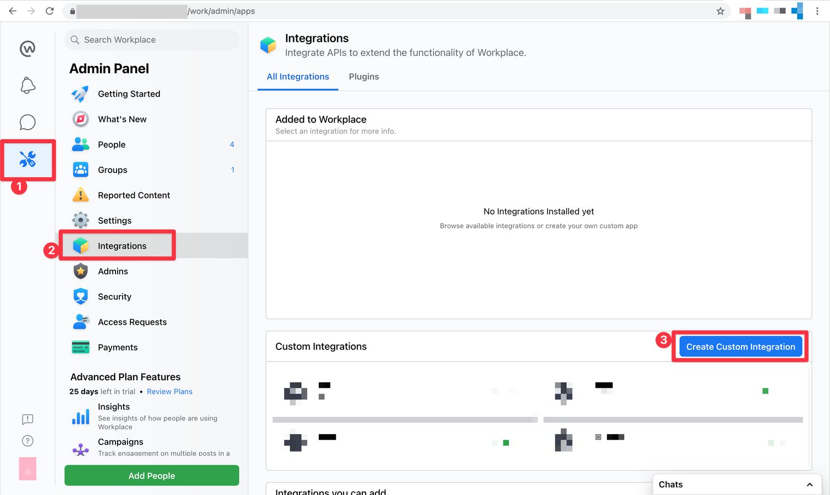The image size is (830, 495).
Task: Click the Chats panel title
Action: pyautogui.click(x=671, y=485)
